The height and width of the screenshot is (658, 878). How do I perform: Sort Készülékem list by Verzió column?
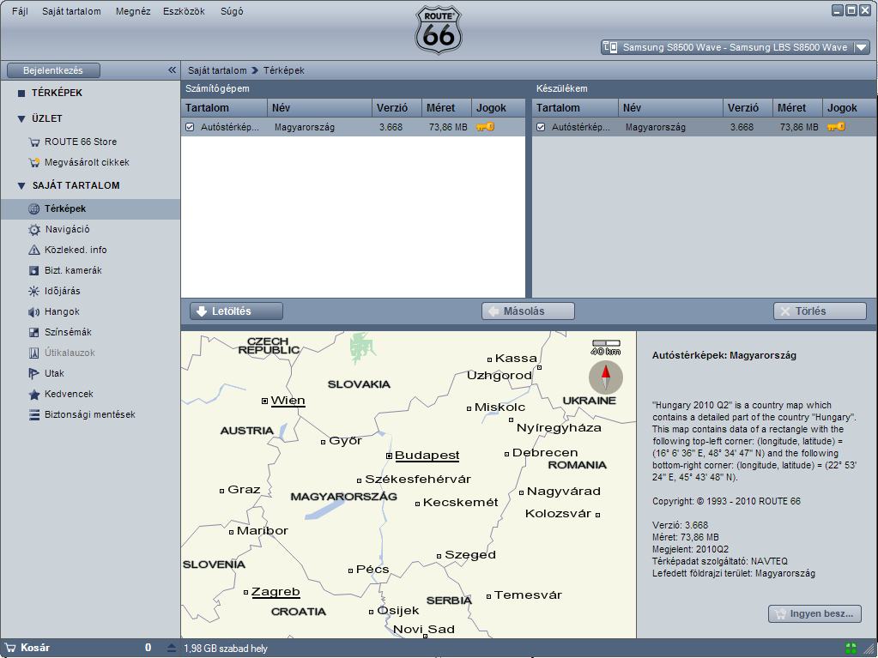click(748, 108)
